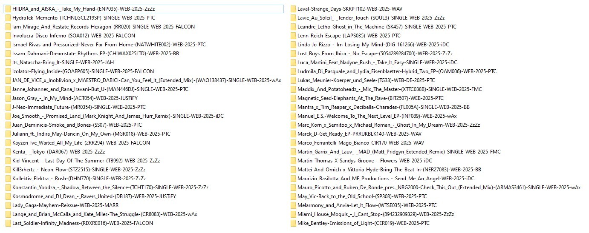Click Kosmodrome_and_DJ_Dean Ravers_United folder name
The height and width of the screenshot is (233, 589).
[x=94, y=196]
